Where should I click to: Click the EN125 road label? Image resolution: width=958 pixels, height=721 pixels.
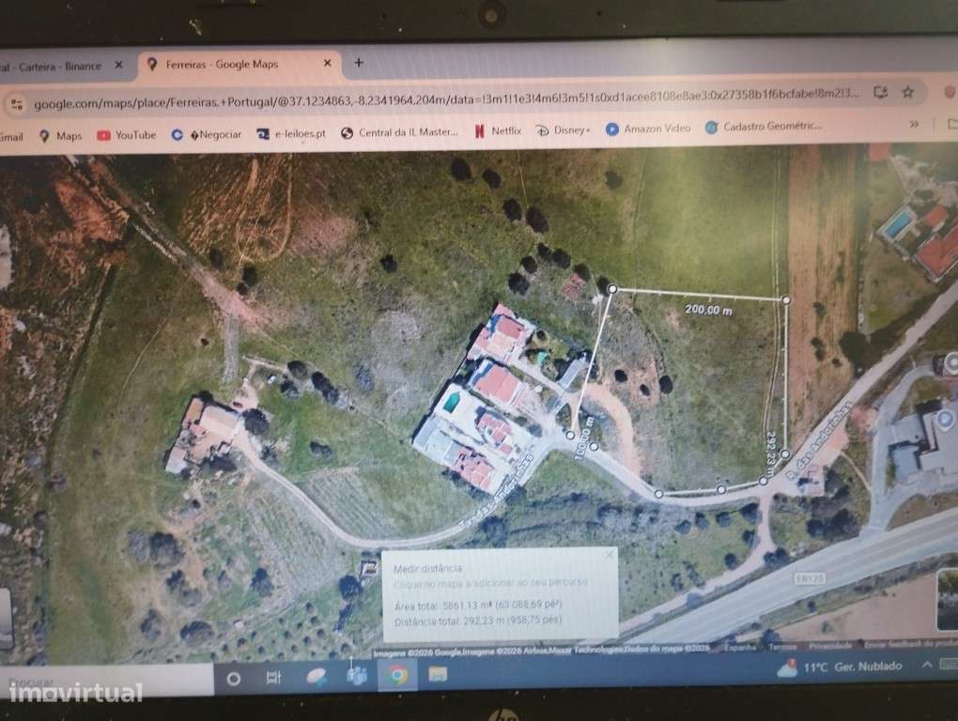click(x=811, y=577)
